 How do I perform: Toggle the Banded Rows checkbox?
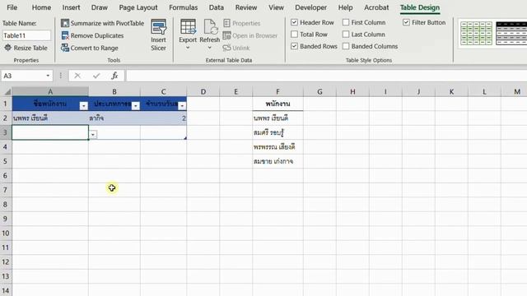[295, 46]
